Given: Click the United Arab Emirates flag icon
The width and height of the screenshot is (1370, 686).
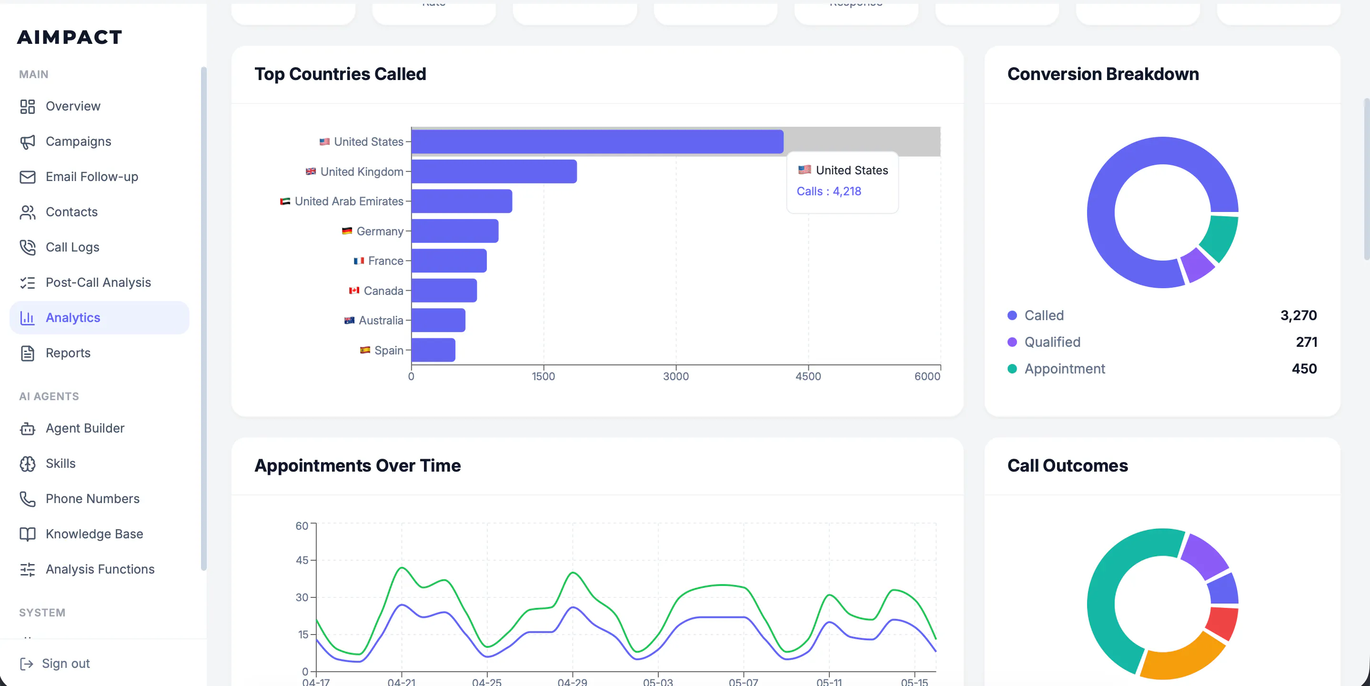Looking at the screenshot, I should [x=285, y=201].
